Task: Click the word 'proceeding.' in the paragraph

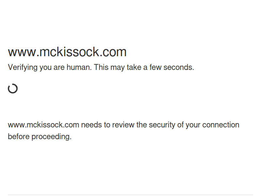Action: pyautogui.click(x=52, y=137)
